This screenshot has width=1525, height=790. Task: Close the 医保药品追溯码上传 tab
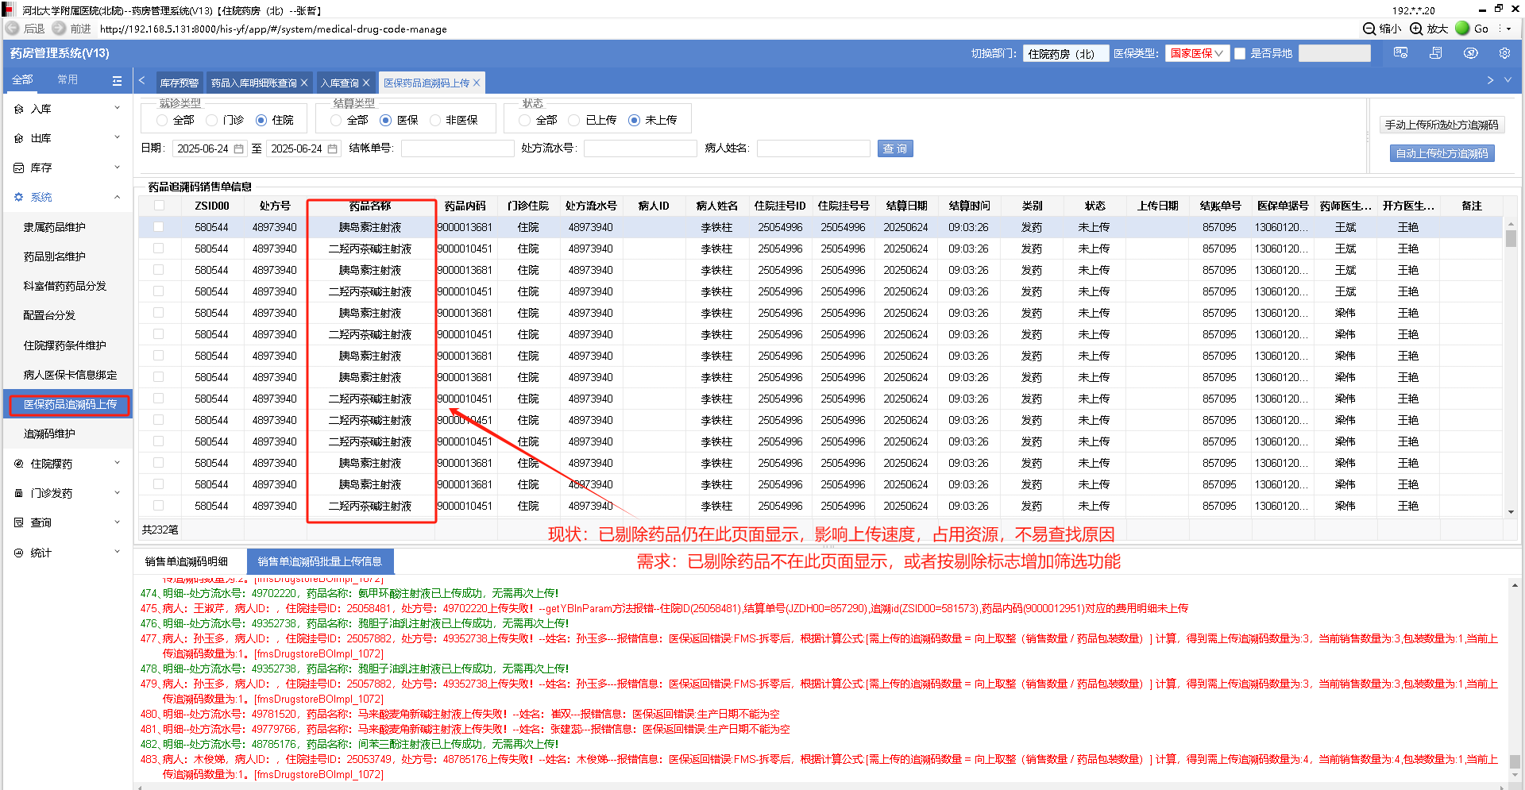click(477, 83)
